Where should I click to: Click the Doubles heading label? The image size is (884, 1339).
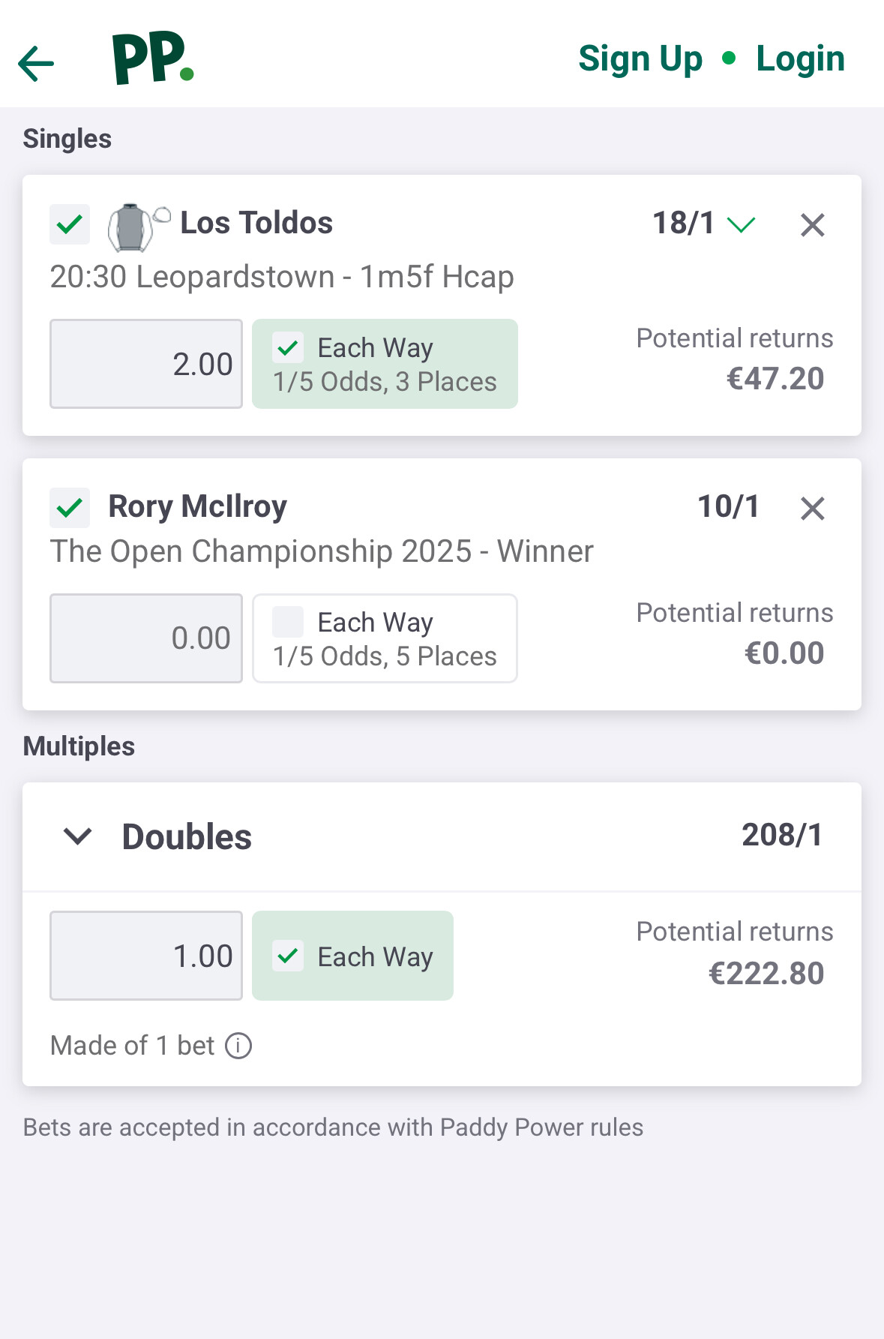[x=187, y=836]
